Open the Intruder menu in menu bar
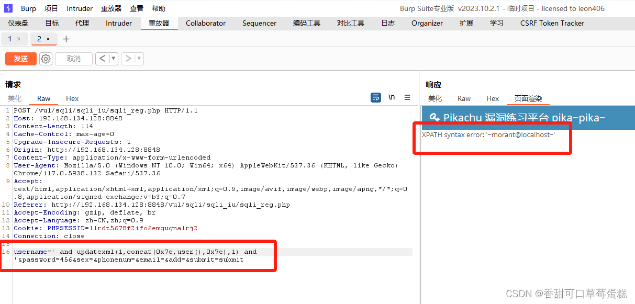Image resolution: width=635 pixels, height=304 pixels. click(x=80, y=8)
